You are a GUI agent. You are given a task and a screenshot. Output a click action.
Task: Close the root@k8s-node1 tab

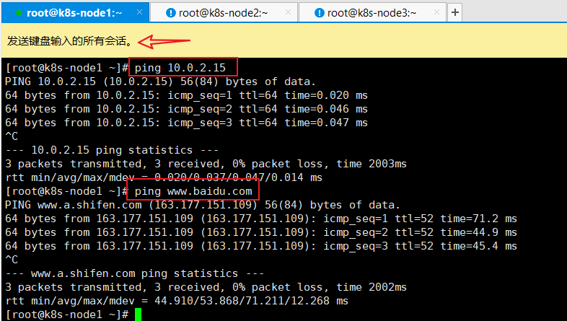click(139, 12)
